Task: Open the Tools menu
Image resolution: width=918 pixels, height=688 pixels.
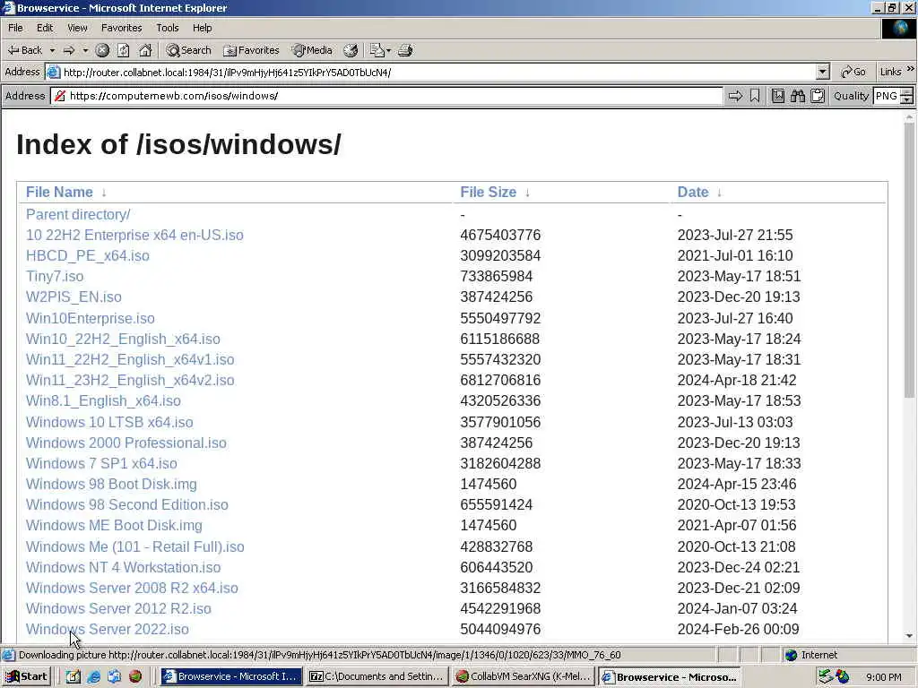Action: (x=167, y=28)
